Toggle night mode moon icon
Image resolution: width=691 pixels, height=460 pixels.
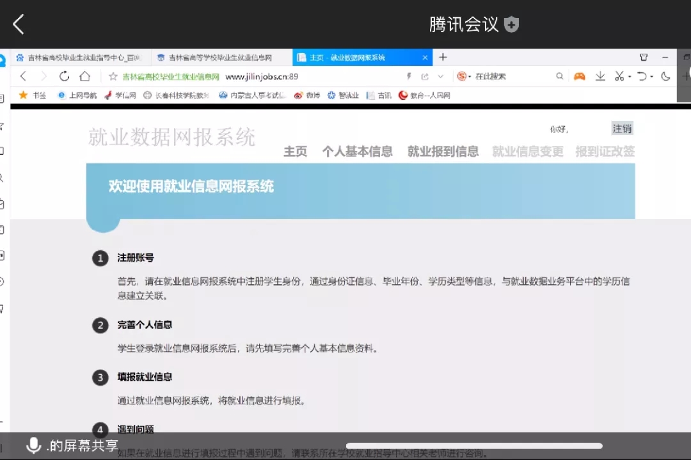[x=665, y=76]
